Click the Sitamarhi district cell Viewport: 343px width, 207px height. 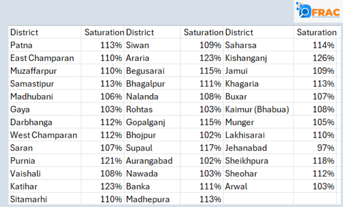pyautogui.click(x=29, y=200)
